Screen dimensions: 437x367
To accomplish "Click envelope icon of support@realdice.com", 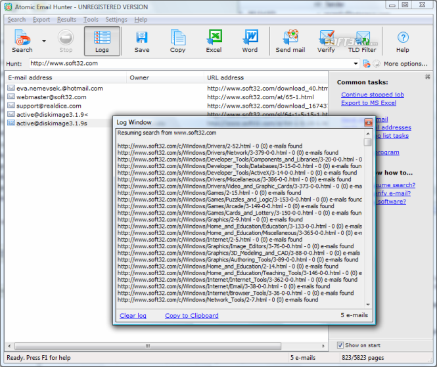I will click(x=11, y=106).
